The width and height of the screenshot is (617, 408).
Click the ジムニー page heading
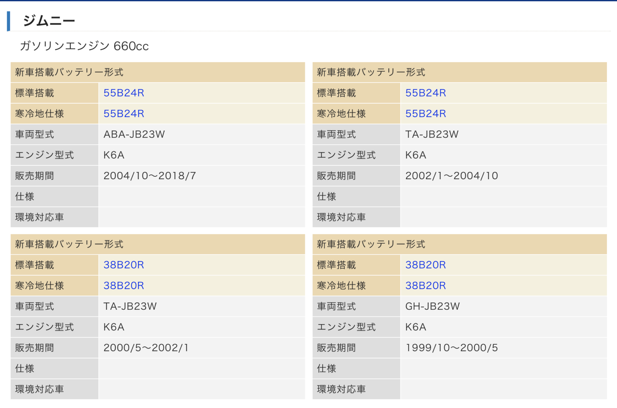click(49, 21)
